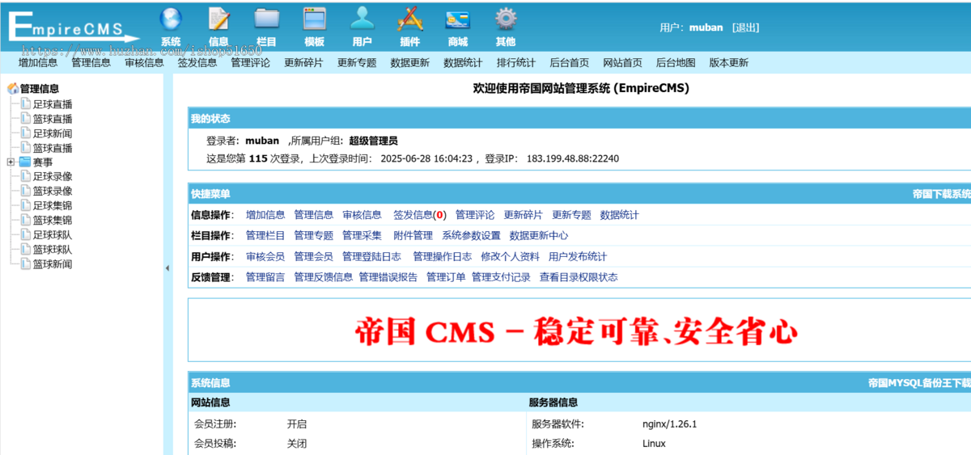The image size is (971, 455).
Task: Open 管理订单 in the quick menu
Action: coord(446,277)
